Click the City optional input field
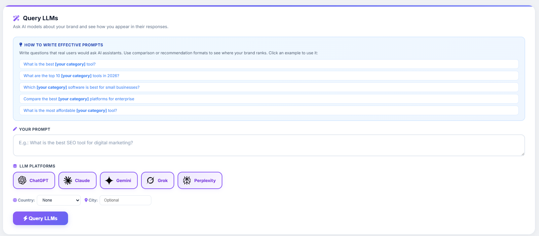The height and width of the screenshot is (236, 539). [x=125, y=200]
